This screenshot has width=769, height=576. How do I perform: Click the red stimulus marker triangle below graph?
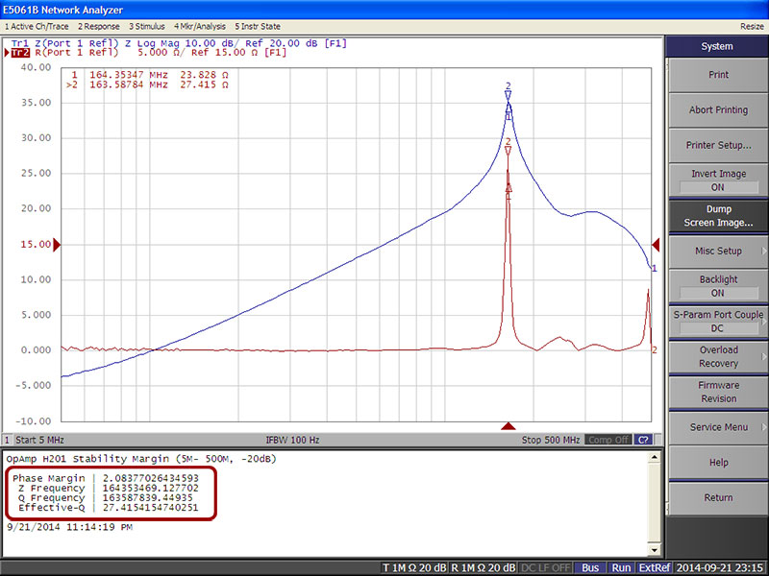point(509,426)
